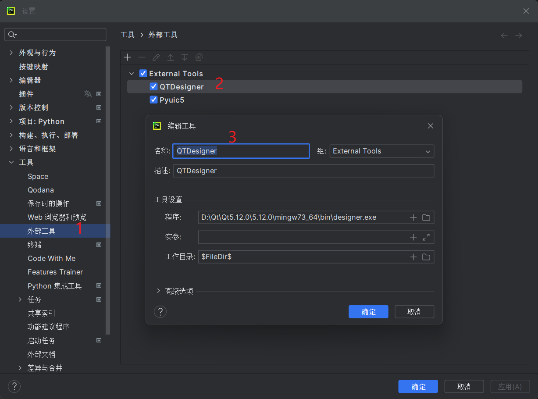Close the 编辑工具 dialog

click(x=431, y=126)
